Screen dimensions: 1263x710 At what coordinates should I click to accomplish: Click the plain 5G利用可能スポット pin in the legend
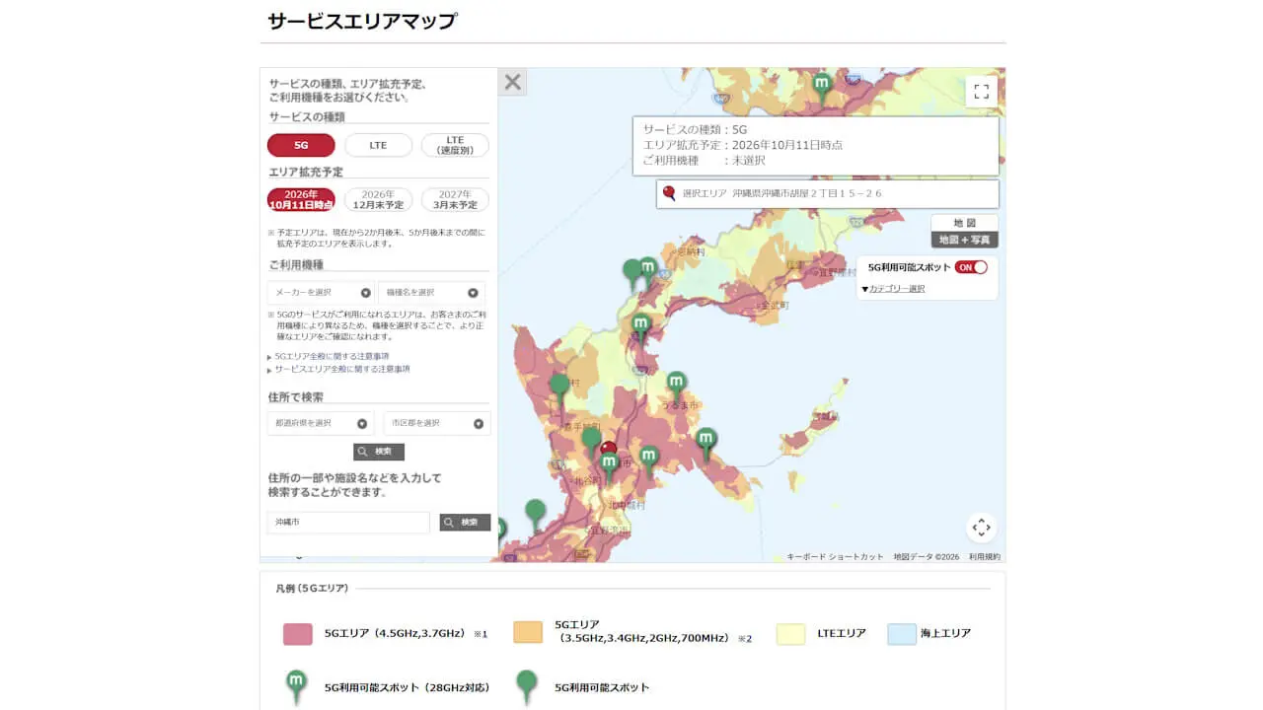tap(527, 687)
